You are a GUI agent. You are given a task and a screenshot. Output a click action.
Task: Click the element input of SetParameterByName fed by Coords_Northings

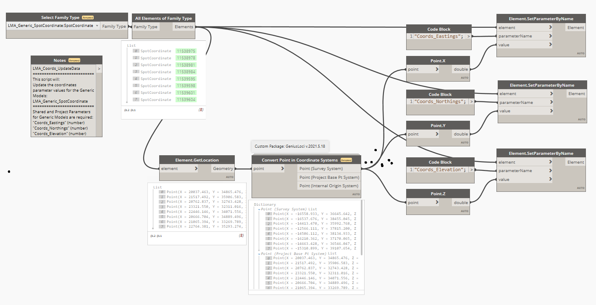[x=525, y=94]
